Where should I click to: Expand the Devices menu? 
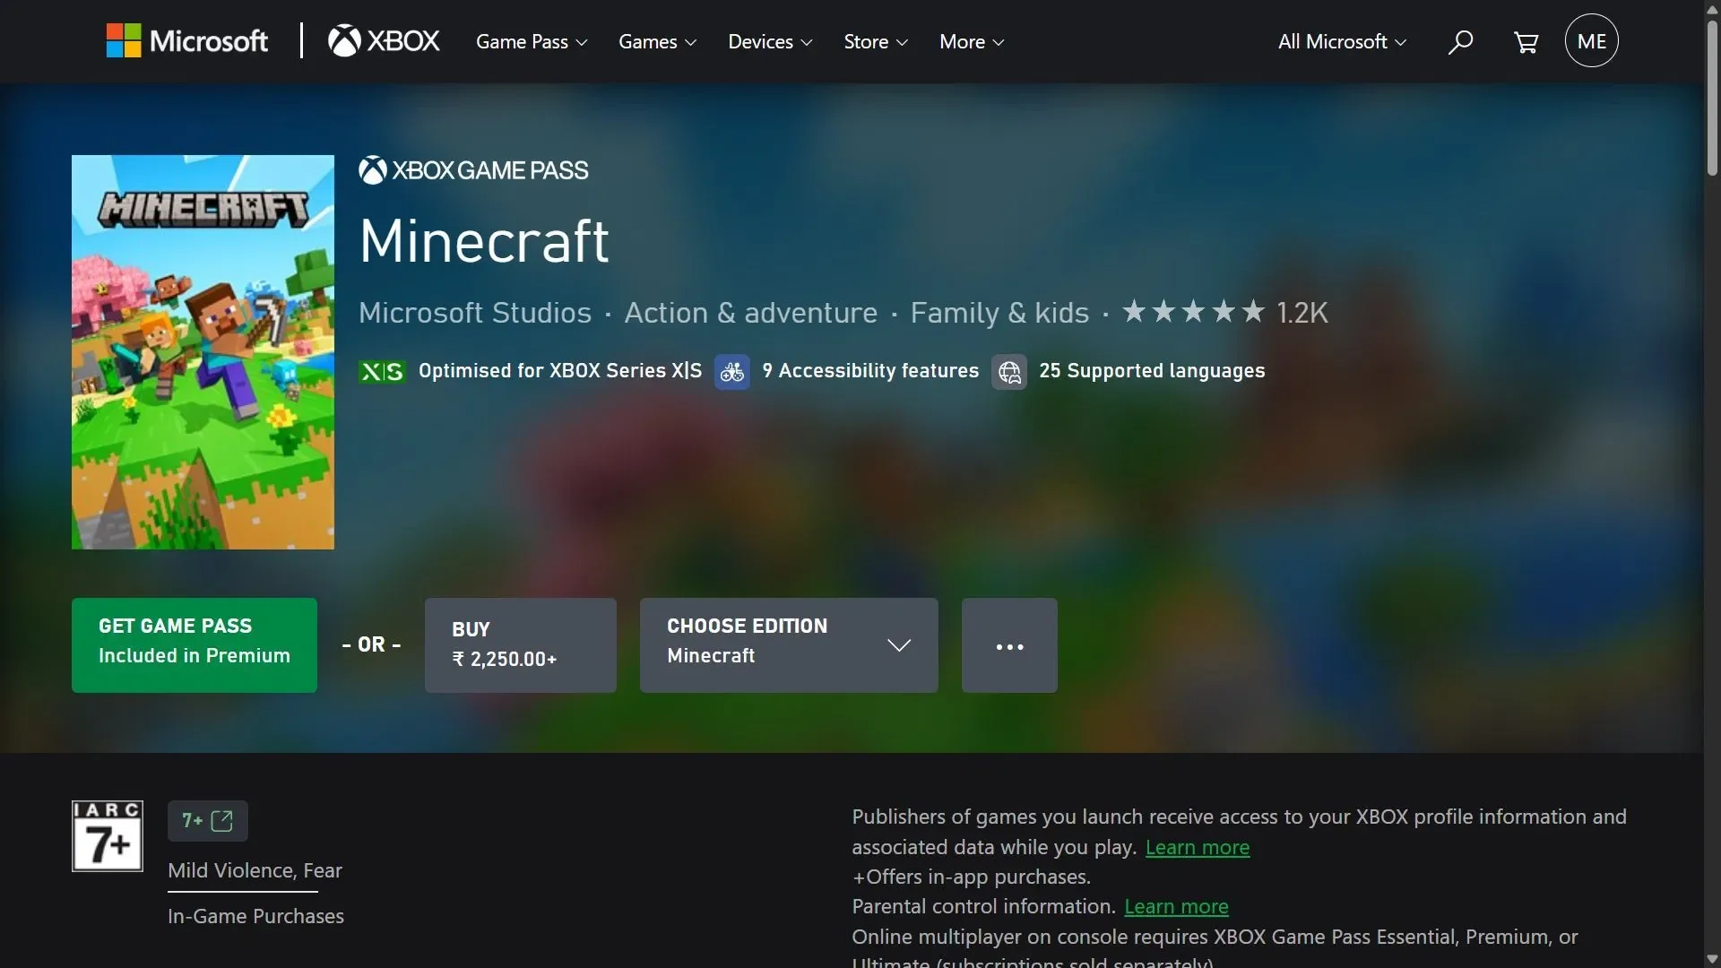pyautogui.click(x=770, y=42)
